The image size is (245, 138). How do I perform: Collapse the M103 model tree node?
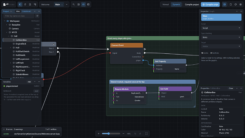point(6,32)
